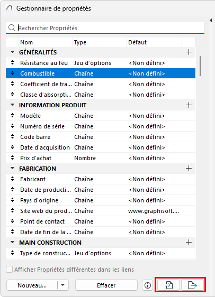Select the Coefficient de tra... property
215x297 pixels.
(101, 84)
